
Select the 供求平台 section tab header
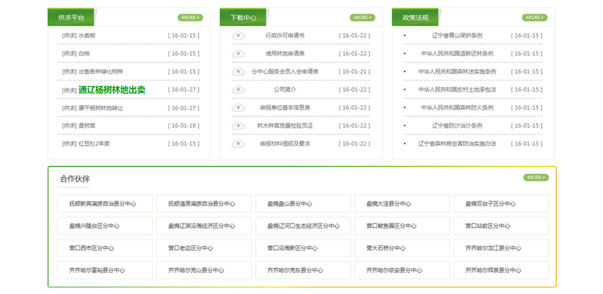coord(71,18)
